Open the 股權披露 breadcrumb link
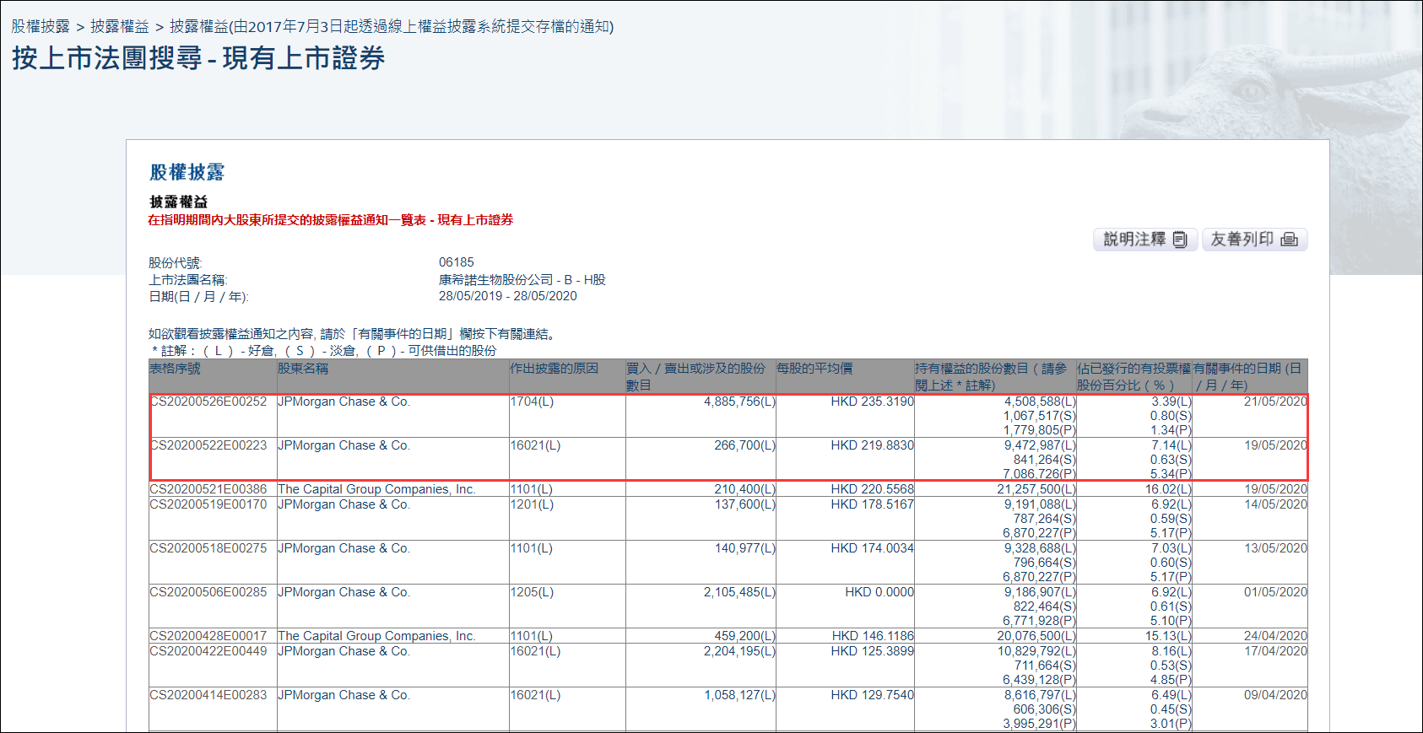This screenshot has height=733, width=1423. click(41, 26)
